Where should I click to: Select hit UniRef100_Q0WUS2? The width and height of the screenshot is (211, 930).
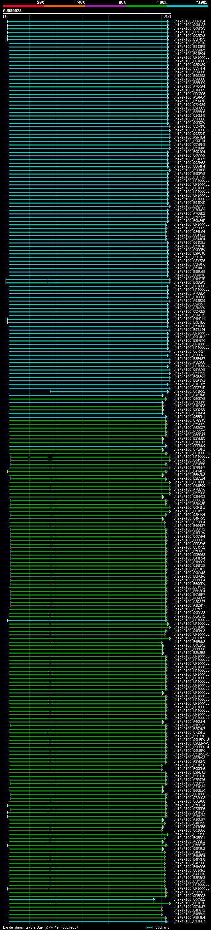coord(189,25)
